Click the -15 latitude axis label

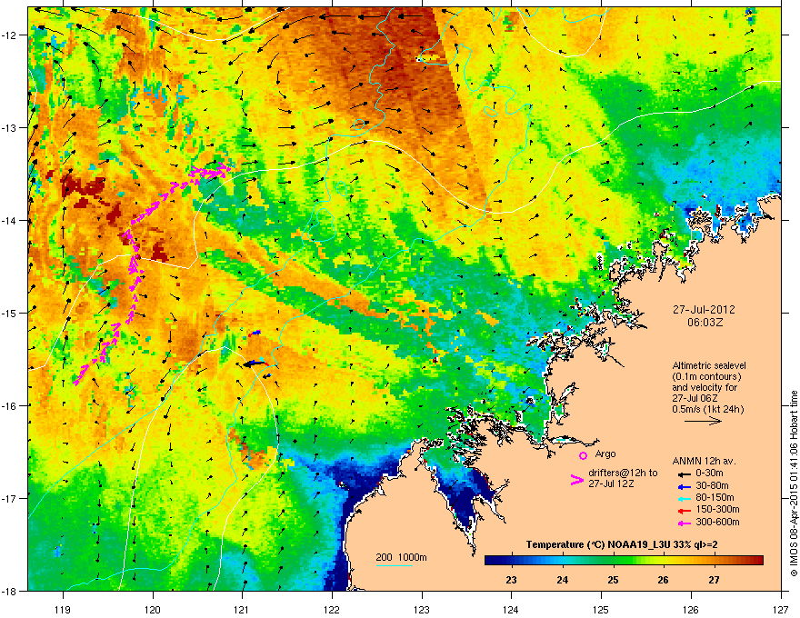10,313
